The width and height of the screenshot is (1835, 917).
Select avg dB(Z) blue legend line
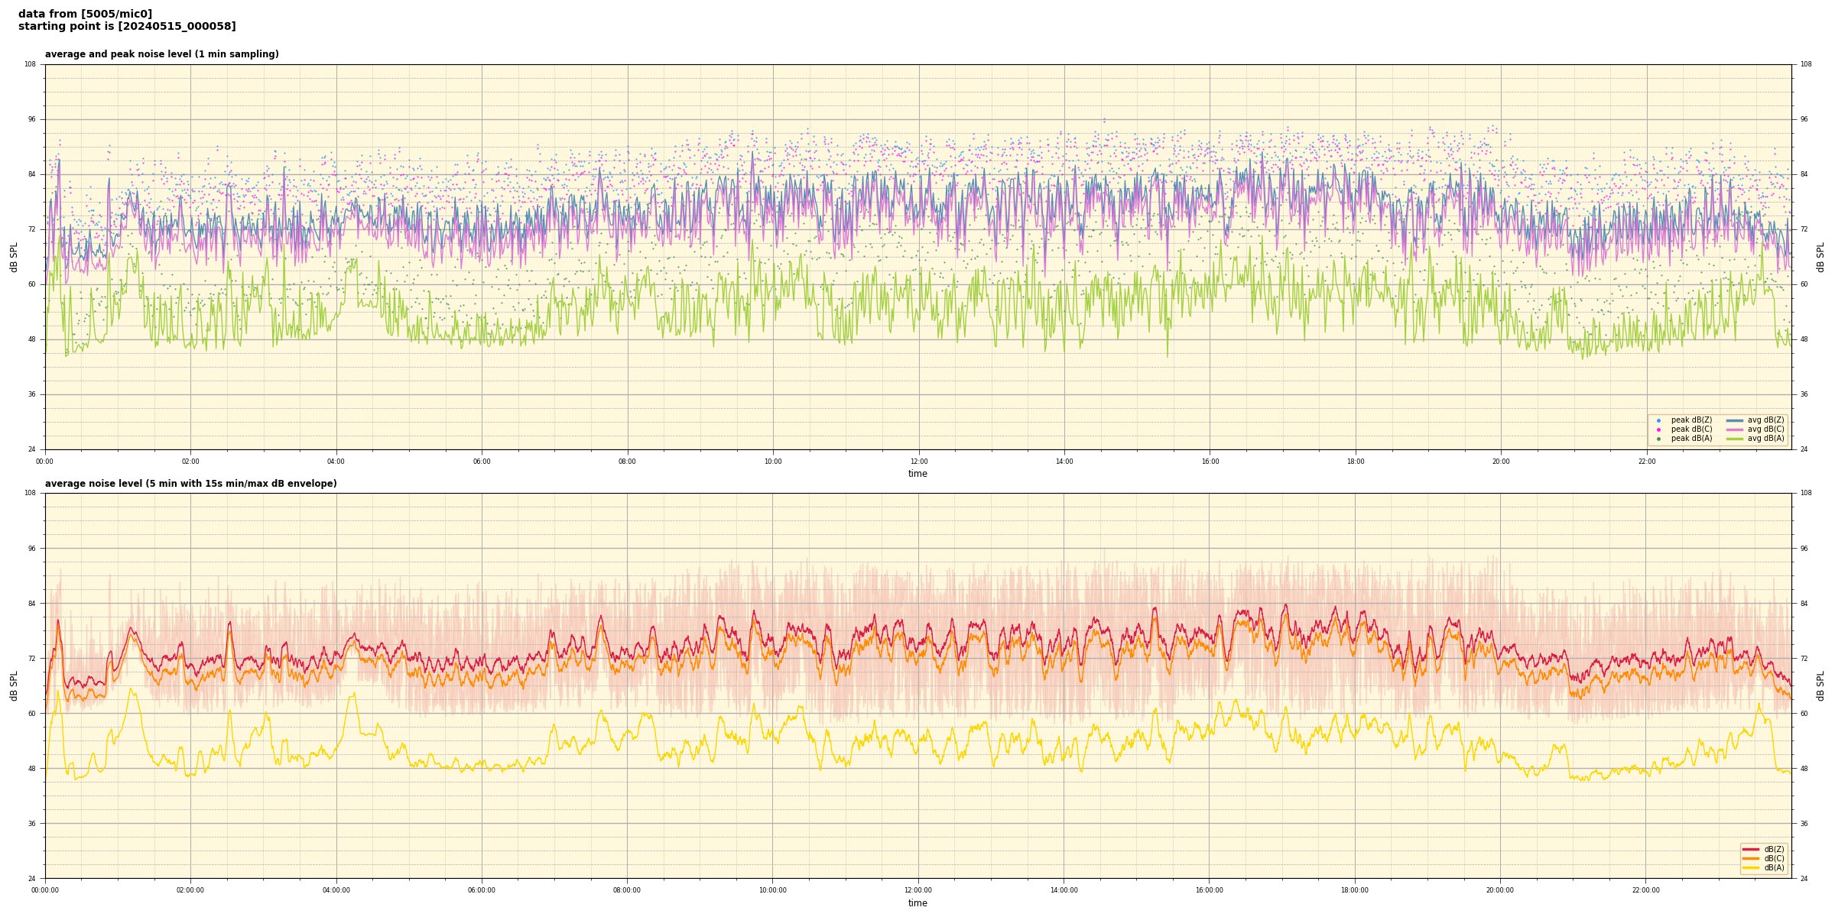tap(1734, 420)
